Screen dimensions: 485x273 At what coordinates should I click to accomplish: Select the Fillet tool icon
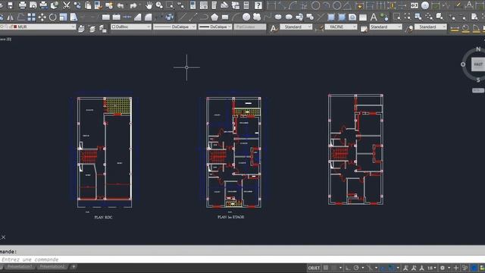click(149, 17)
